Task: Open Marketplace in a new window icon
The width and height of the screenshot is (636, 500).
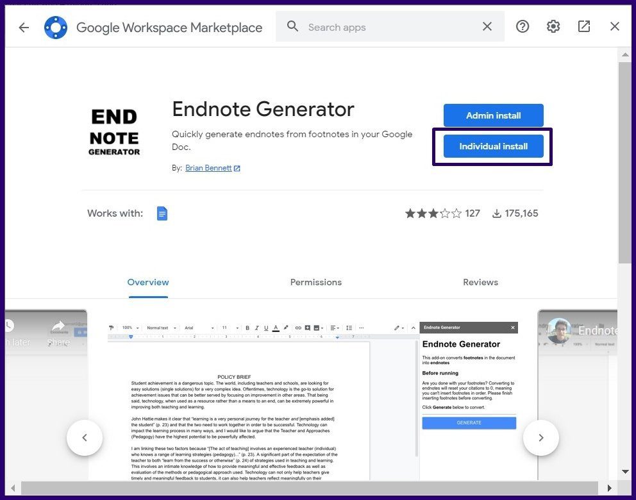Action: [x=583, y=27]
